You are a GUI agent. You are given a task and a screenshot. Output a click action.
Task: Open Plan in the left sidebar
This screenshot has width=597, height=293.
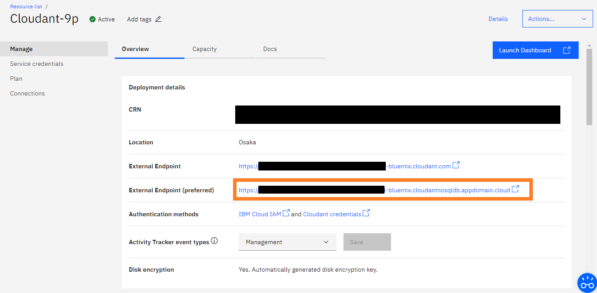tap(16, 78)
